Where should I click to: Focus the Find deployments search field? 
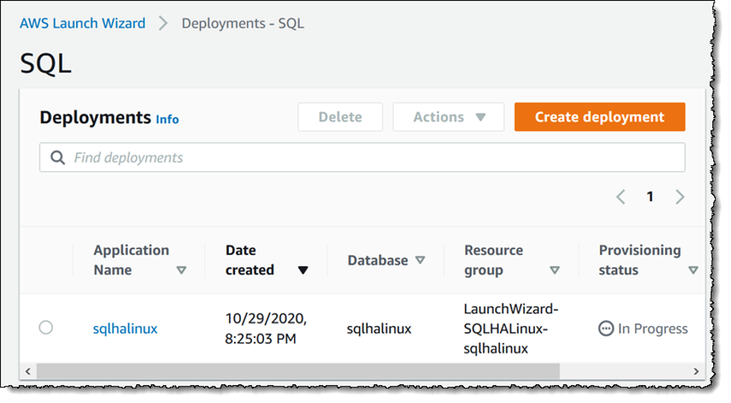(374, 158)
